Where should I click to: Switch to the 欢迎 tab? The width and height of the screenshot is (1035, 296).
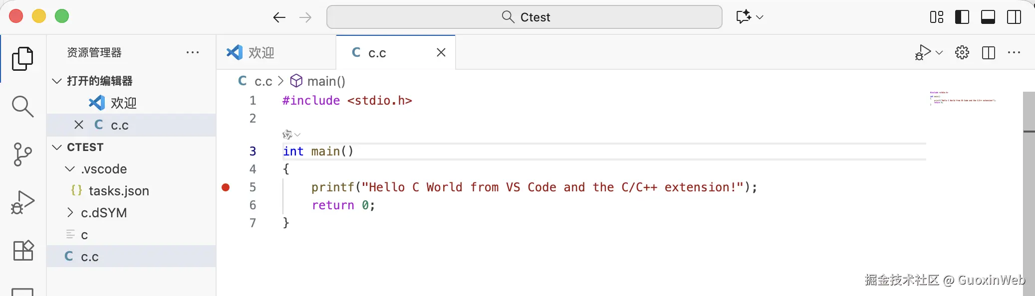pos(260,52)
